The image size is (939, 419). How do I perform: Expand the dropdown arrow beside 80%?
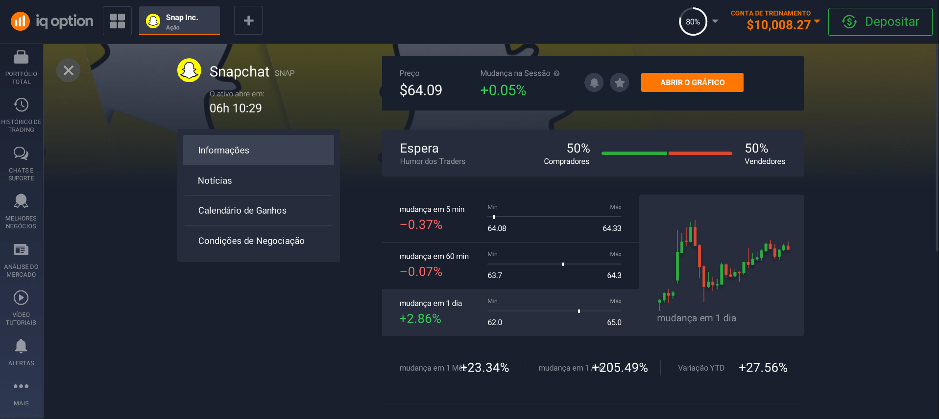click(x=715, y=22)
